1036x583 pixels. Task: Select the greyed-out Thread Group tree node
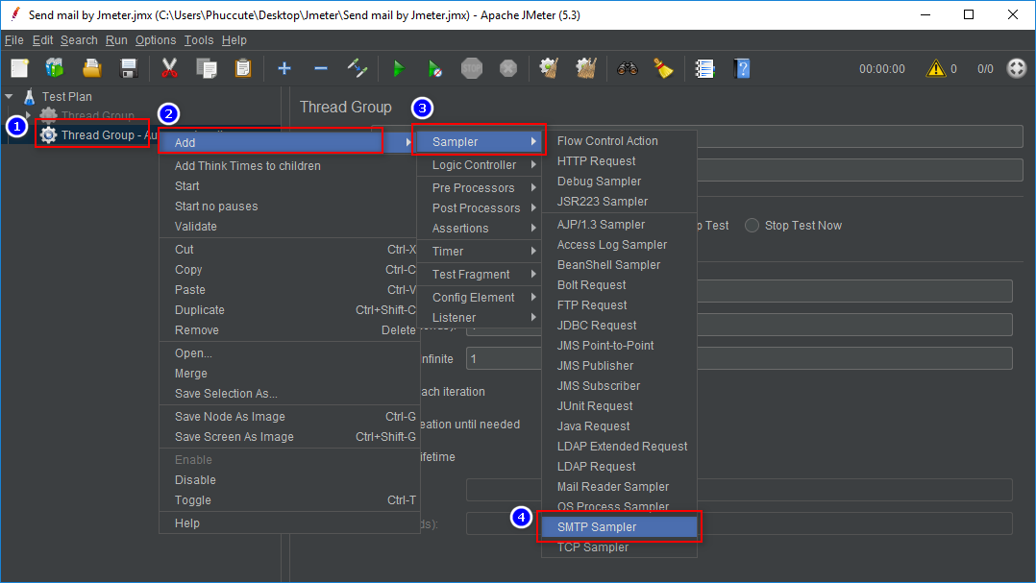point(87,115)
